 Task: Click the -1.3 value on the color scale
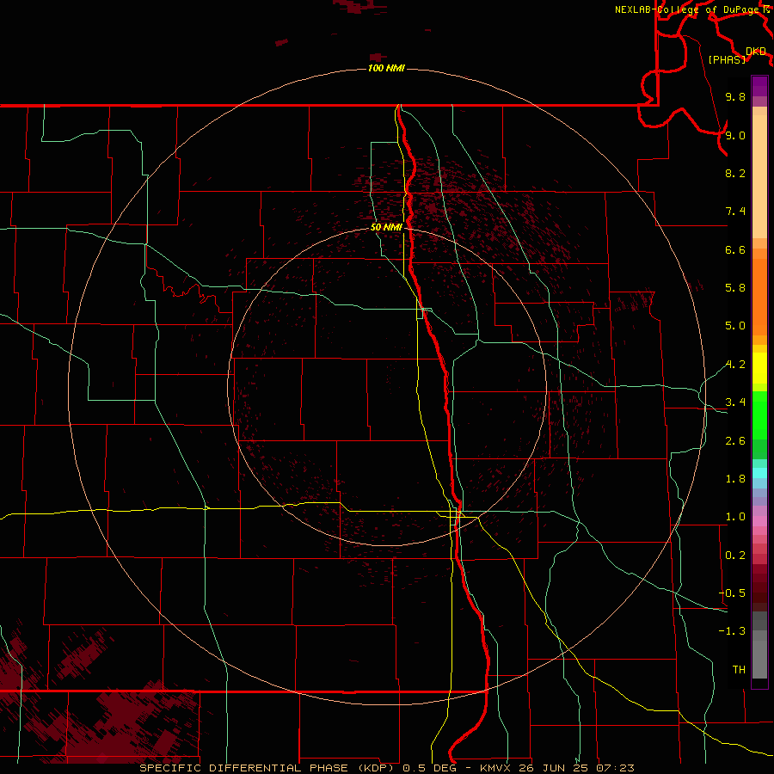732,631
